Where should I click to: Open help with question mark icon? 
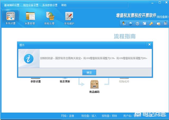pyautogui.click(x=137, y=24)
